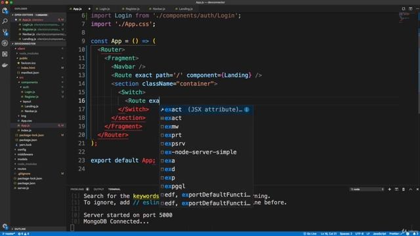This screenshot has height=236, width=420.
Task: Open the Output panel tab
Action: 98,189
